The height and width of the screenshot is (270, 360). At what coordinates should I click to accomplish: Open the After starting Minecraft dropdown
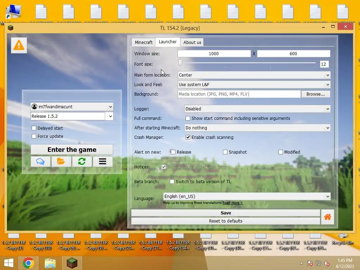(x=257, y=128)
